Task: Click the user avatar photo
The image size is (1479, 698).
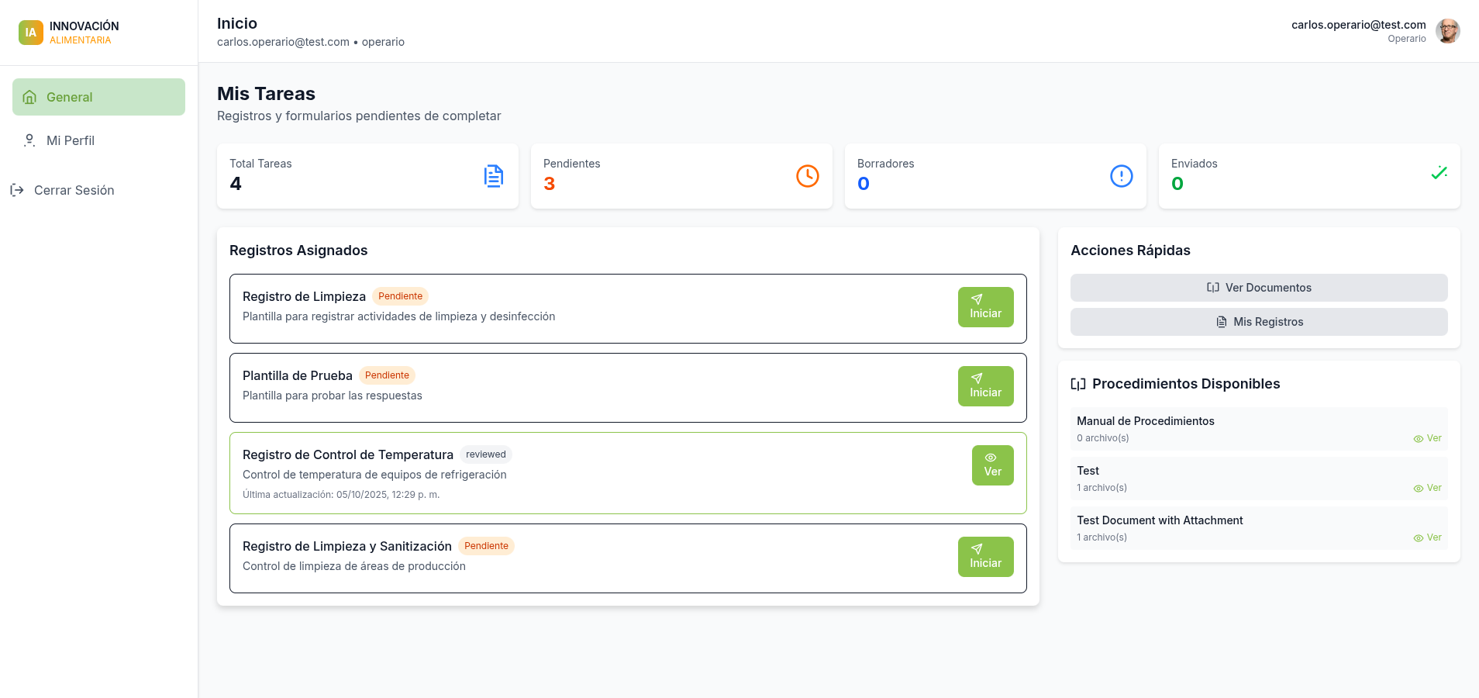Action: [x=1447, y=31]
